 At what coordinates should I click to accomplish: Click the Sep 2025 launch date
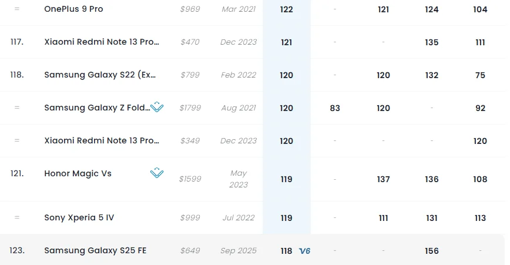[239, 251]
